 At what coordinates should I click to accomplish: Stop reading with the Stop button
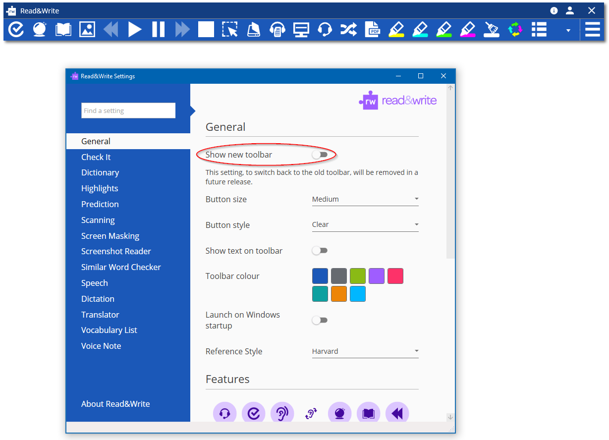click(206, 29)
